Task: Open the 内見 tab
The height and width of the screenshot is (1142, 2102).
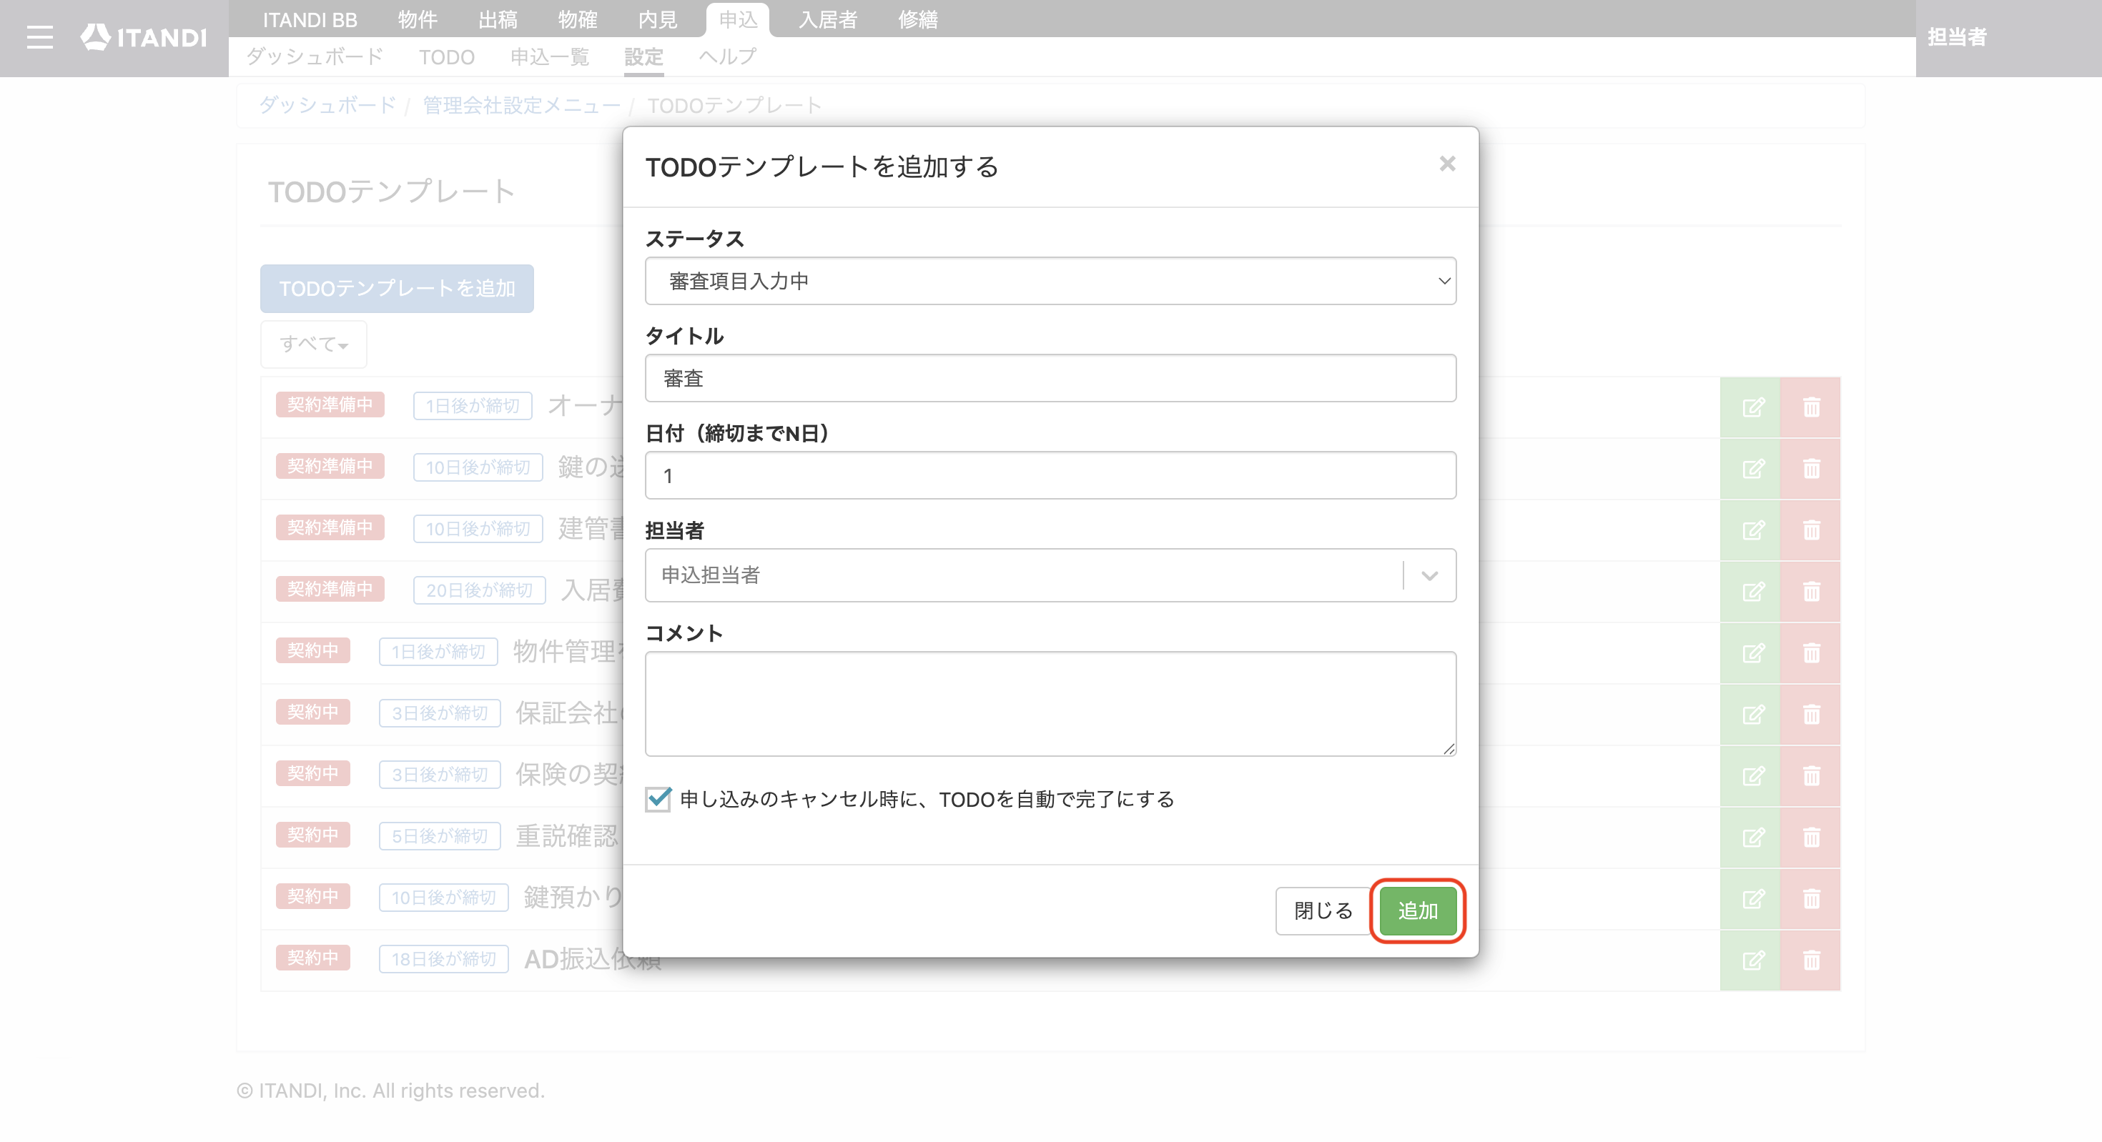Action: coord(658,19)
